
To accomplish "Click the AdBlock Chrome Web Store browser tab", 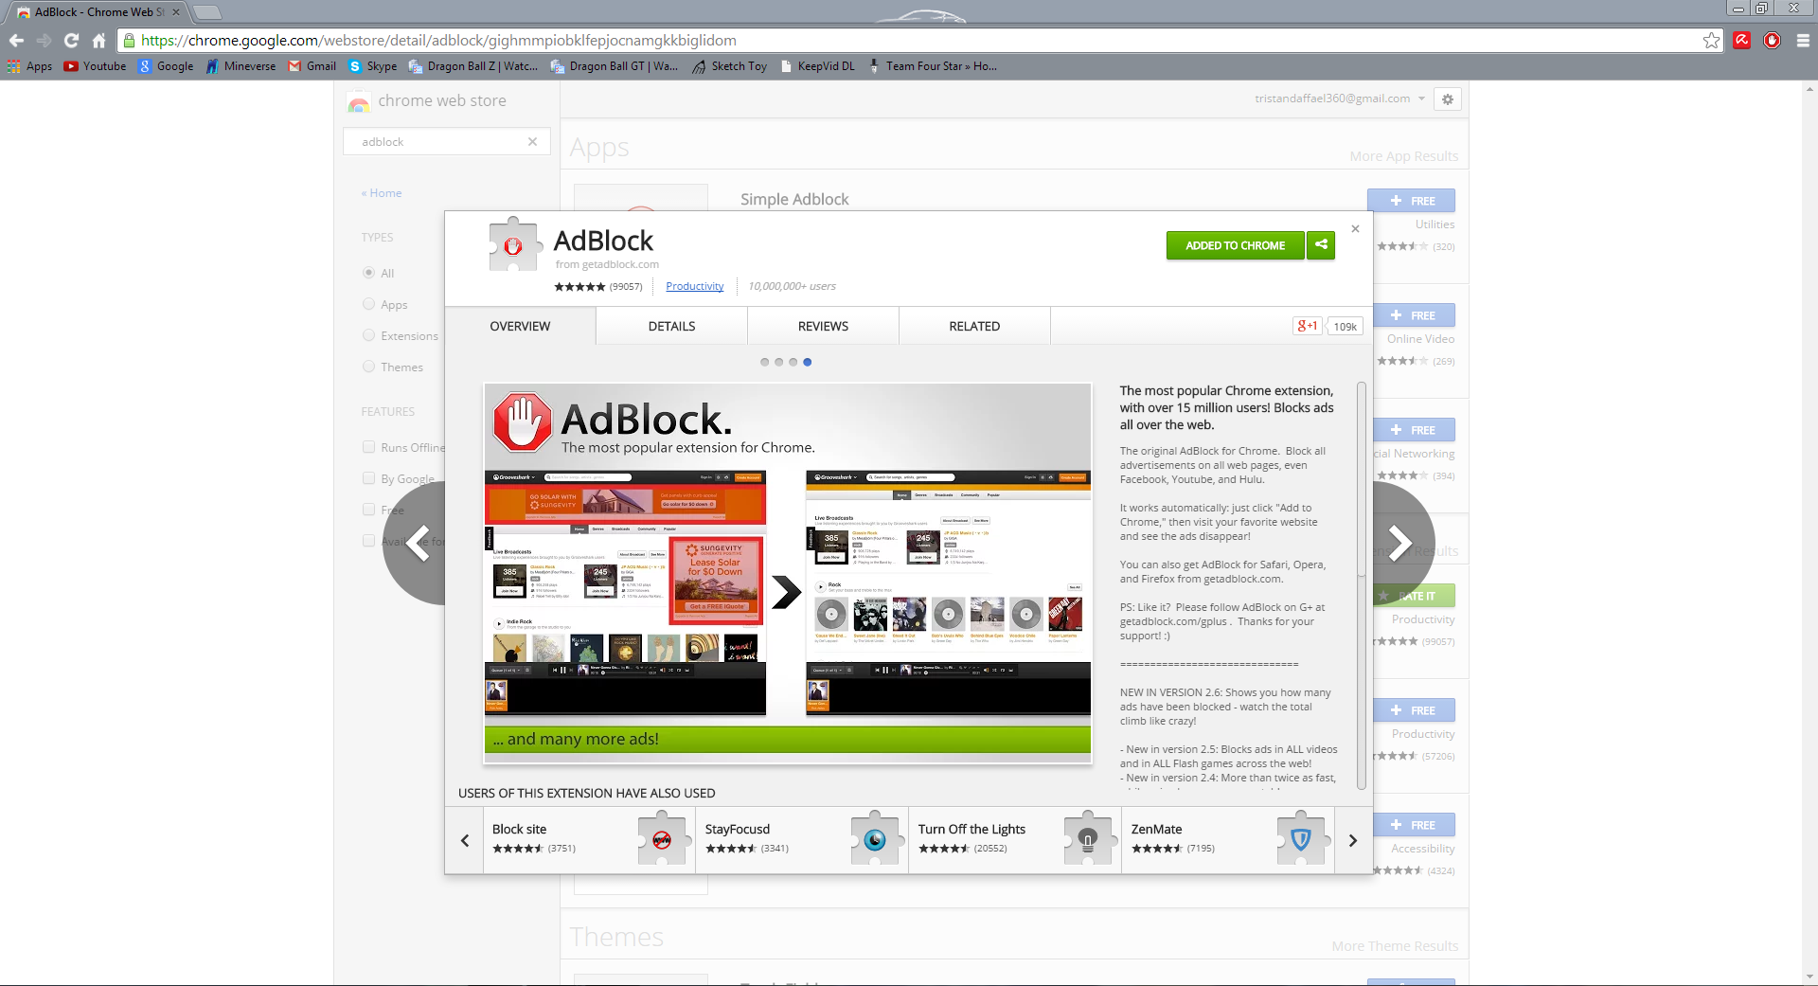I will [x=97, y=12].
